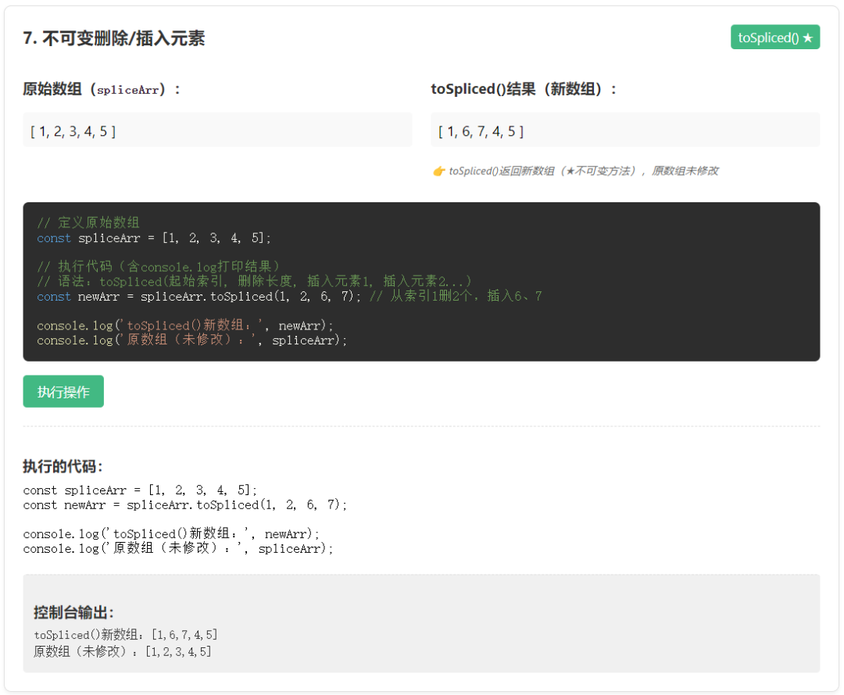This screenshot has height=695, width=844.
Task: Click executed-code line const spliceArr = [1, 2, 3, 4, 5];
Action: 140,490
